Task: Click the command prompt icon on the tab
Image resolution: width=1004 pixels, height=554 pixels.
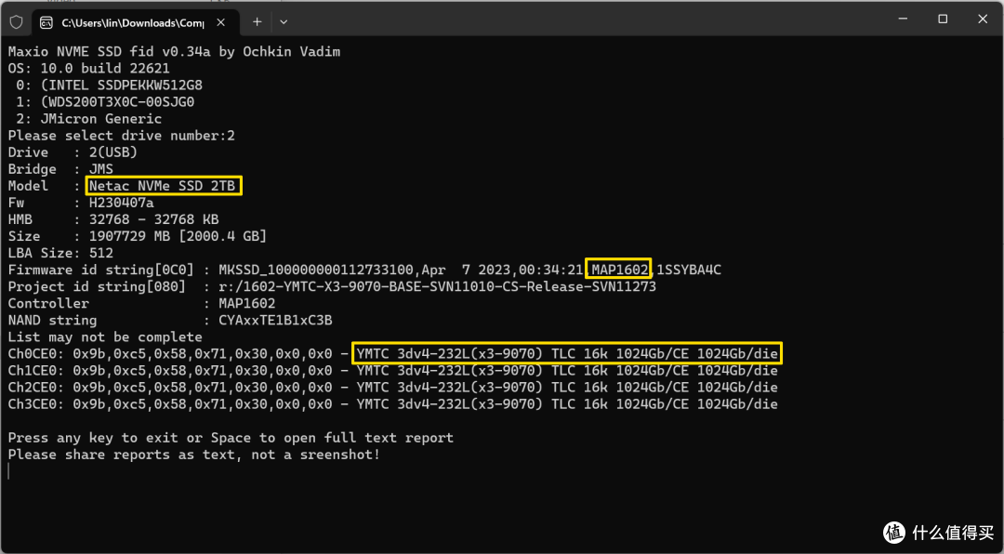Action: 46,22
